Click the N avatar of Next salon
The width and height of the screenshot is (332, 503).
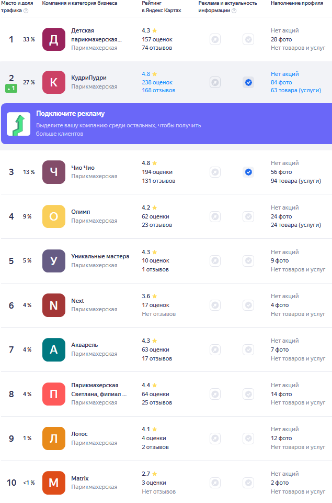point(54,305)
